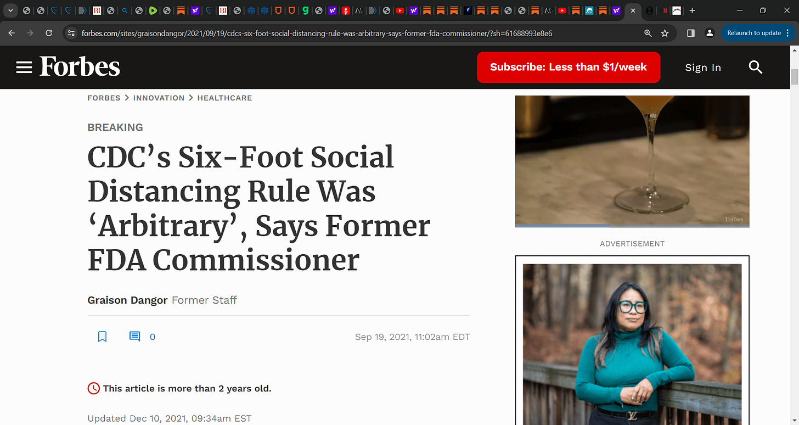This screenshot has width=799, height=425.
Task: Open the Chrome side panel
Action: pos(691,33)
